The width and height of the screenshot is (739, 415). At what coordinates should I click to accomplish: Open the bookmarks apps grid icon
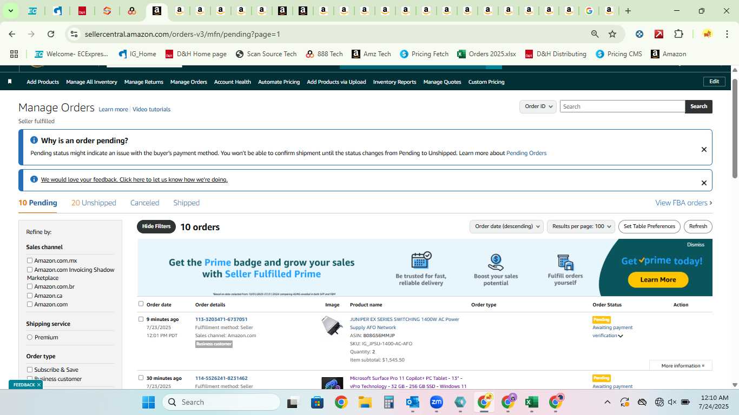[x=14, y=54]
